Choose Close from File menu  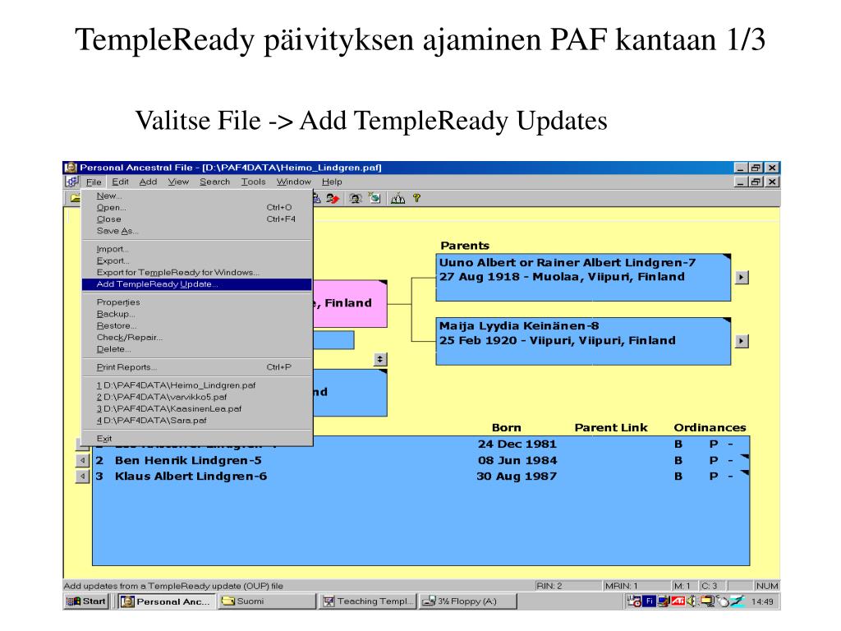tap(197, 219)
